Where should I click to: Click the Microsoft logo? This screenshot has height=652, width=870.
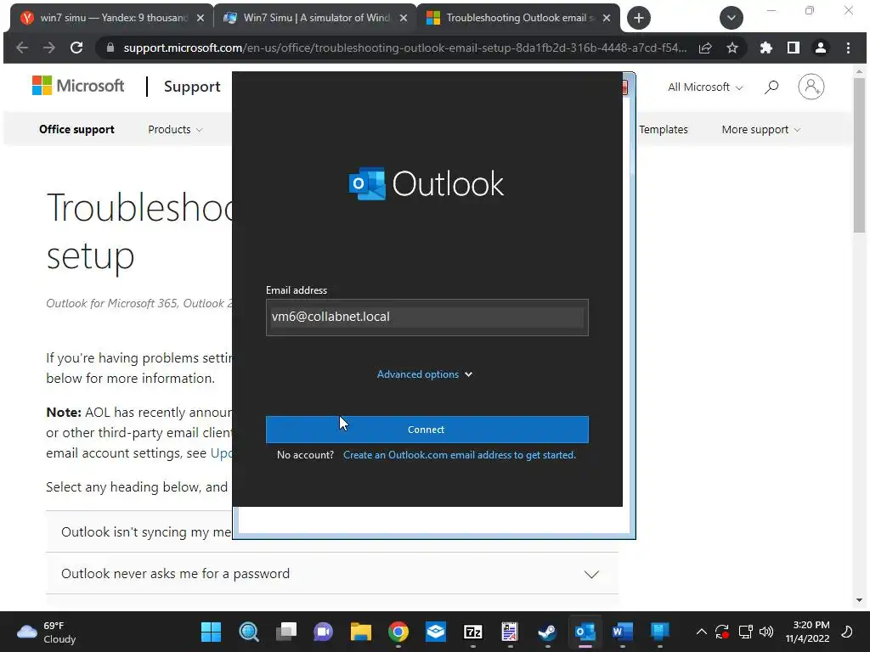78,86
